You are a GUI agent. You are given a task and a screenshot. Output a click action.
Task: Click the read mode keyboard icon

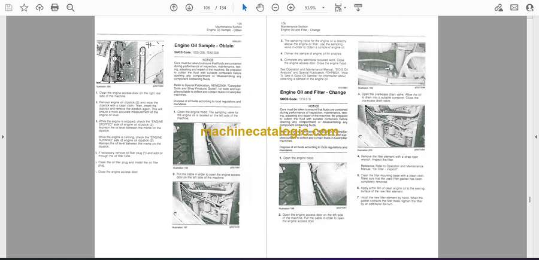pyautogui.click(x=358, y=8)
